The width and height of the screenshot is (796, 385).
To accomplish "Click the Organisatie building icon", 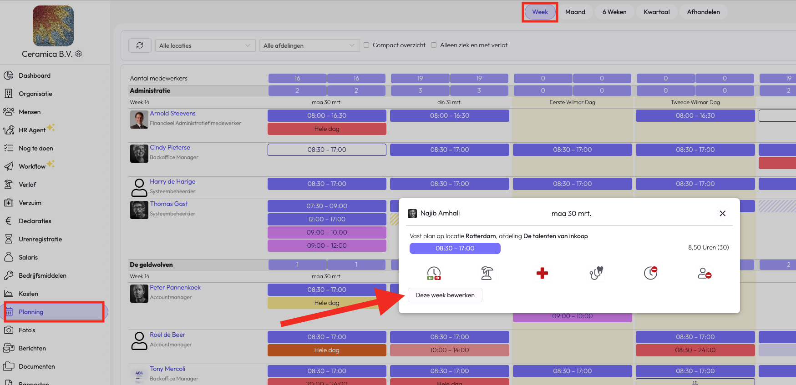I will [x=8, y=94].
